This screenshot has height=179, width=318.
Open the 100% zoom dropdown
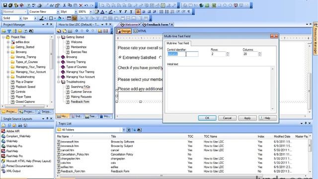coord(90,12)
